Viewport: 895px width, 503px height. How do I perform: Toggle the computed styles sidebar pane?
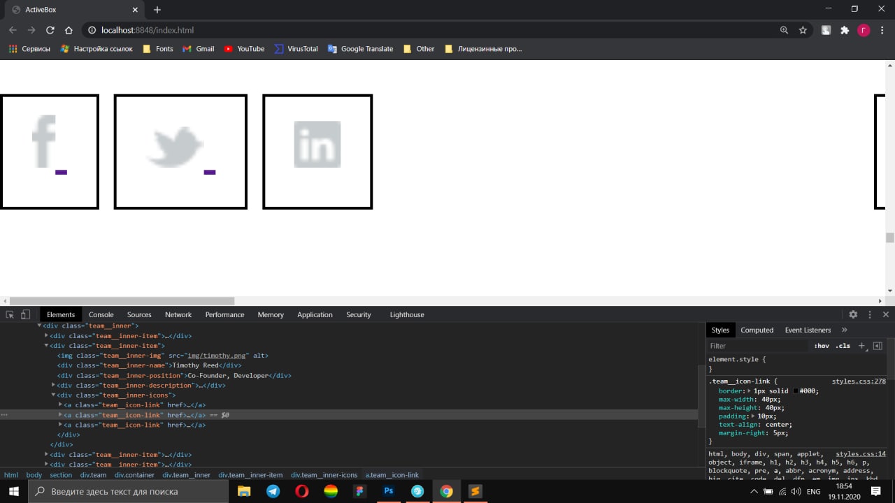coord(878,346)
